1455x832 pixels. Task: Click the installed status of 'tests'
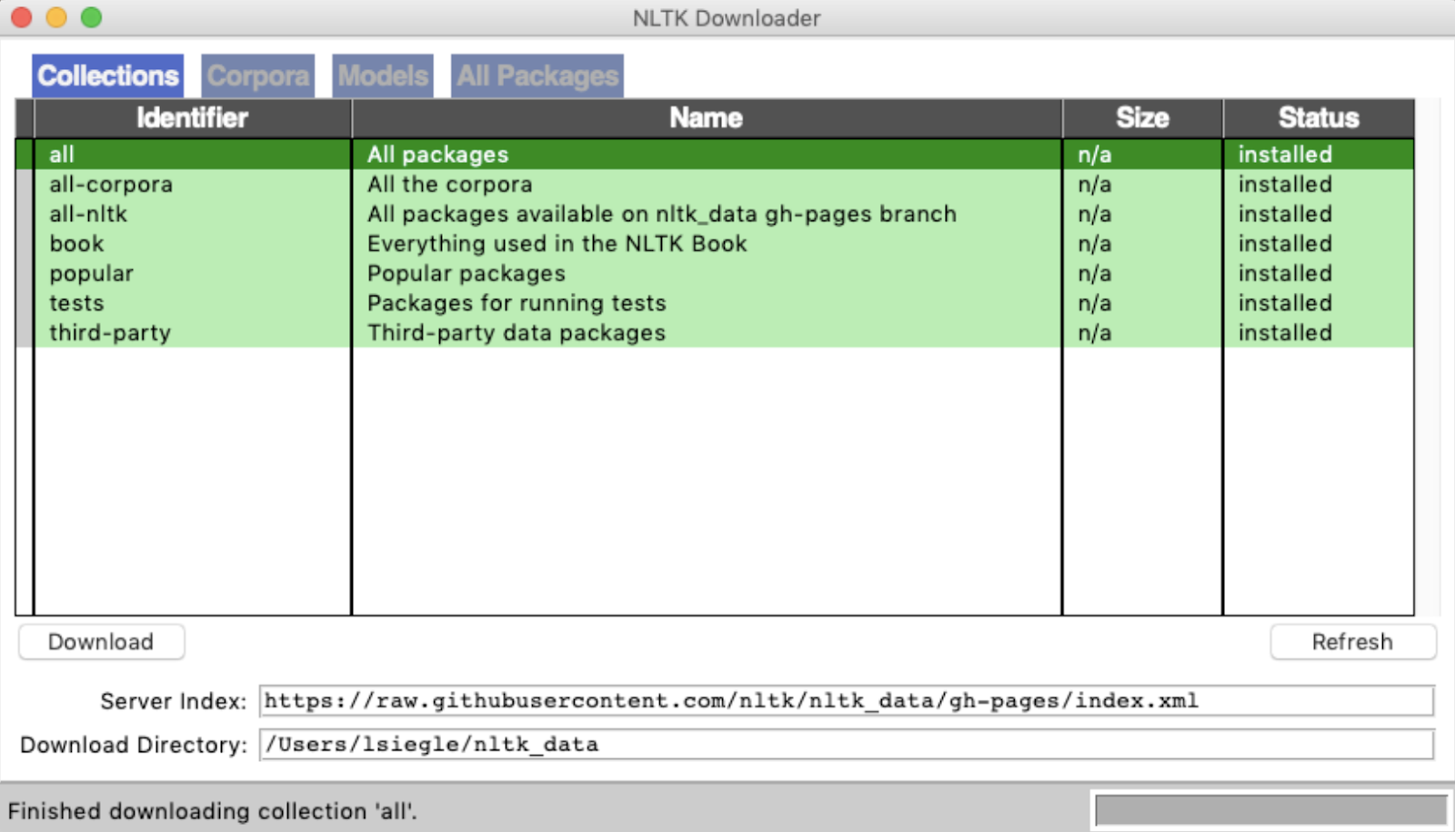click(x=1284, y=304)
